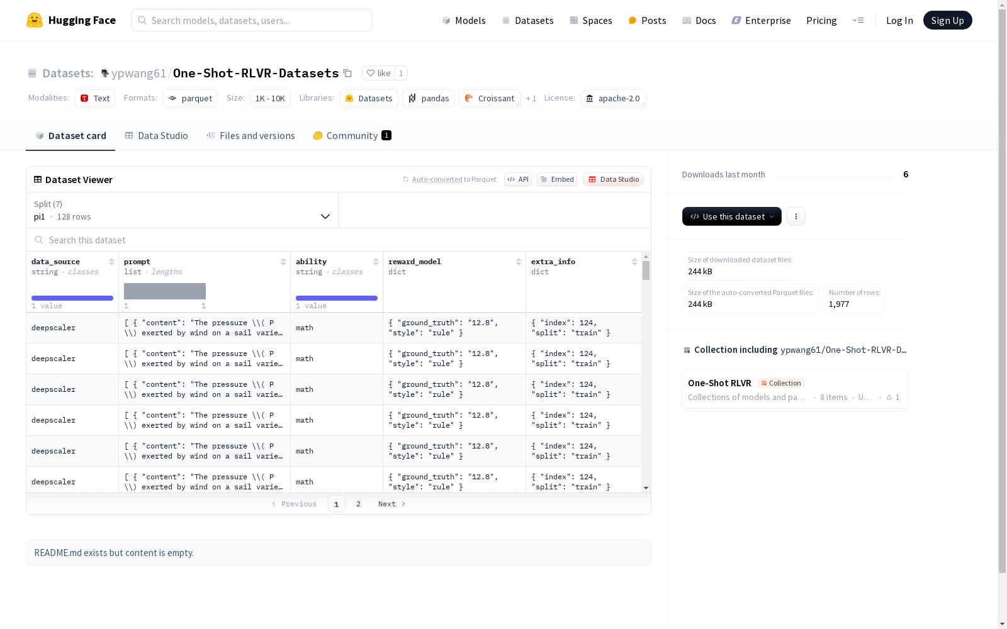Open the Enterprise menu item
The image size is (1007, 629).
click(x=761, y=20)
